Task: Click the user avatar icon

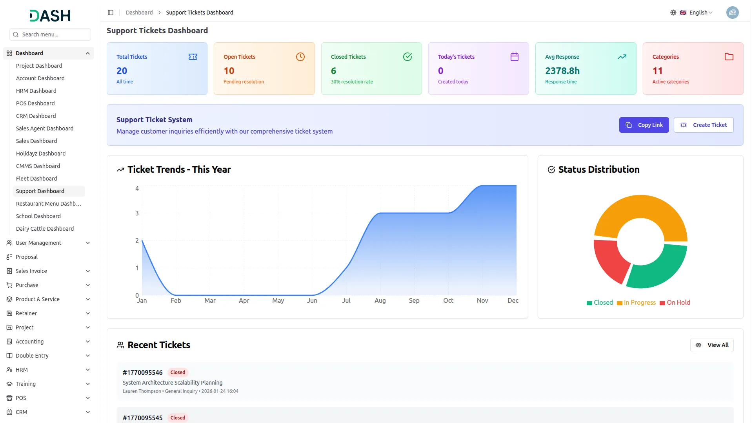Action: 732,13
